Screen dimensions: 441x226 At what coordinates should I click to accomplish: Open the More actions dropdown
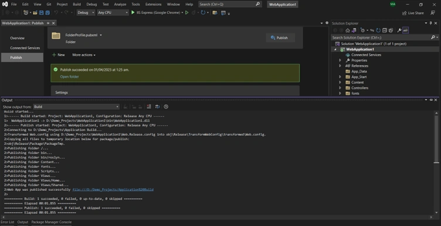pos(84,55)
